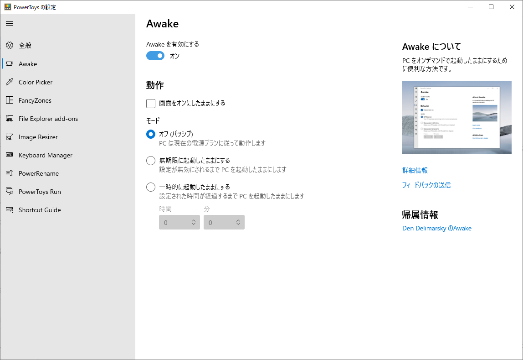Click the 'Awake を有効にする' label
Viewport: 523px width, 360px height.
(173, 44)
